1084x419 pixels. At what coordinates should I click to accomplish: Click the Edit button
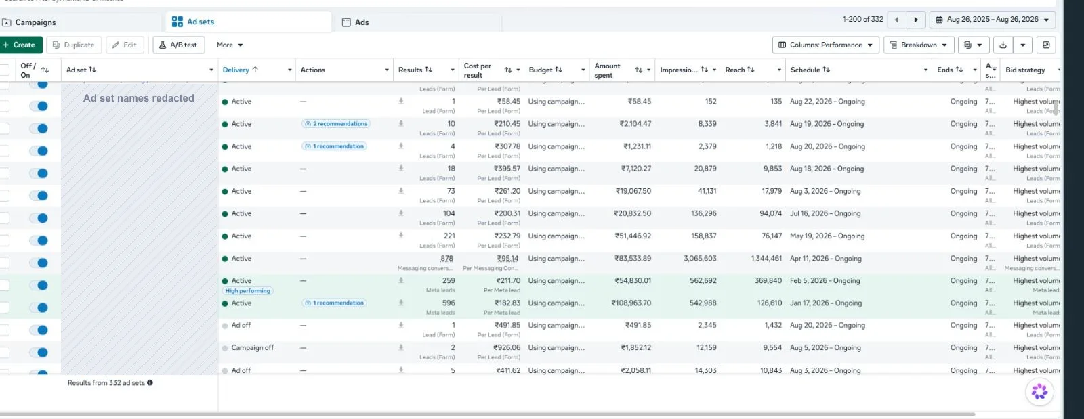[x=125, y=45]
